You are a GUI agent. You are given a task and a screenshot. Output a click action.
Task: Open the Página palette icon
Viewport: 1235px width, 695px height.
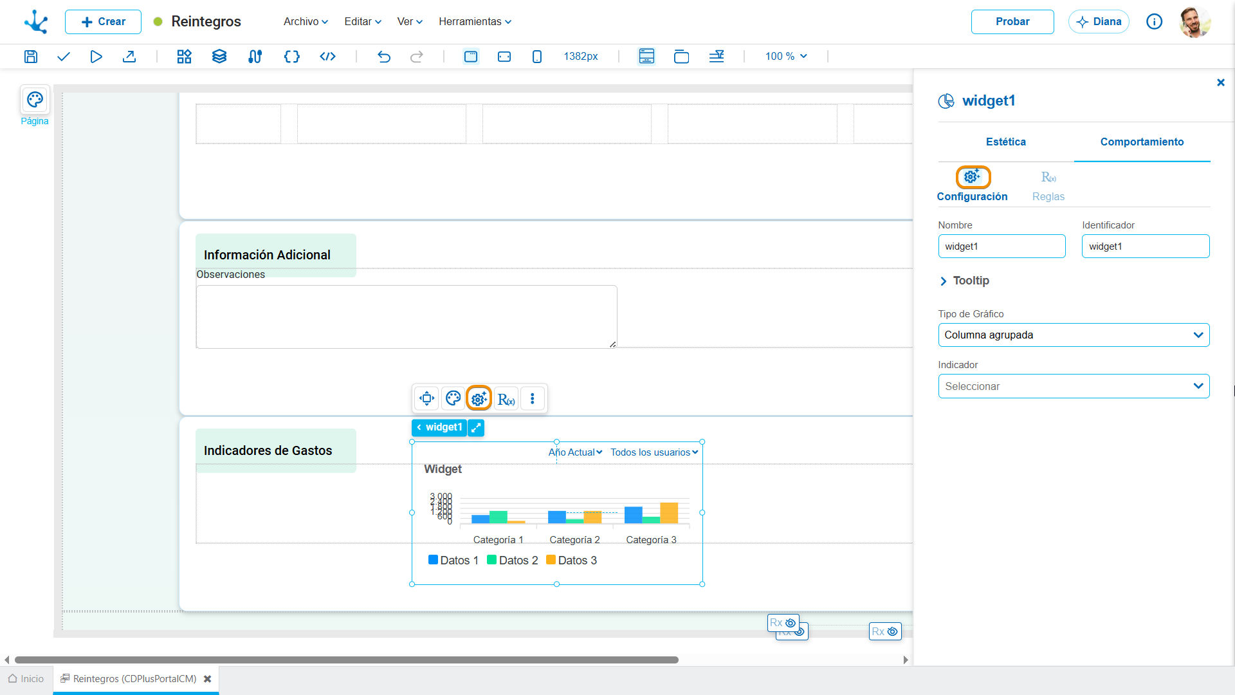(x=35, y=100)
